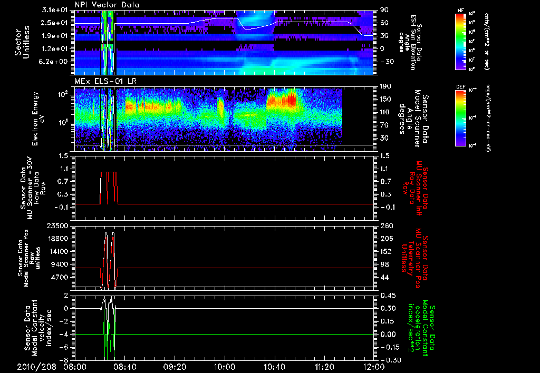This screenshot has width=540, height=373.
Task: Select the DEF label above the color bar
Action: (460, 87)
